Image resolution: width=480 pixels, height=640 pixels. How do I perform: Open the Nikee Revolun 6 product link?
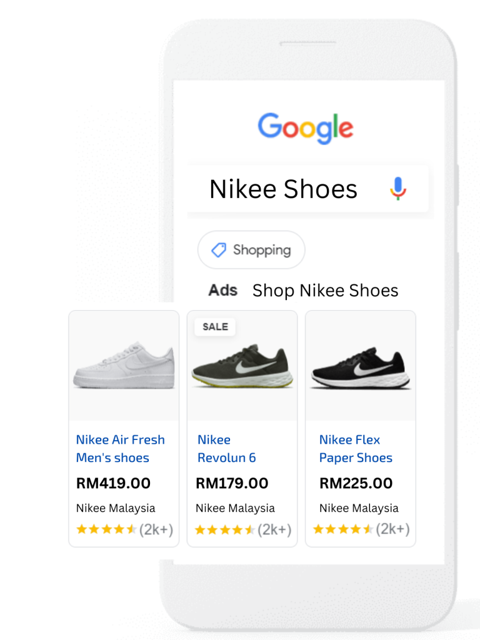(226, 449)
